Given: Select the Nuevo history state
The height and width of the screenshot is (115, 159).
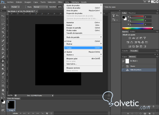Looking at the screenshot, I should click(133, 66).
